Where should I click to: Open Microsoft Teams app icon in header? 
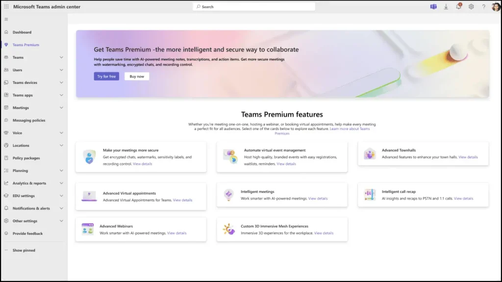pyautogui.click(x=433, y=6)
